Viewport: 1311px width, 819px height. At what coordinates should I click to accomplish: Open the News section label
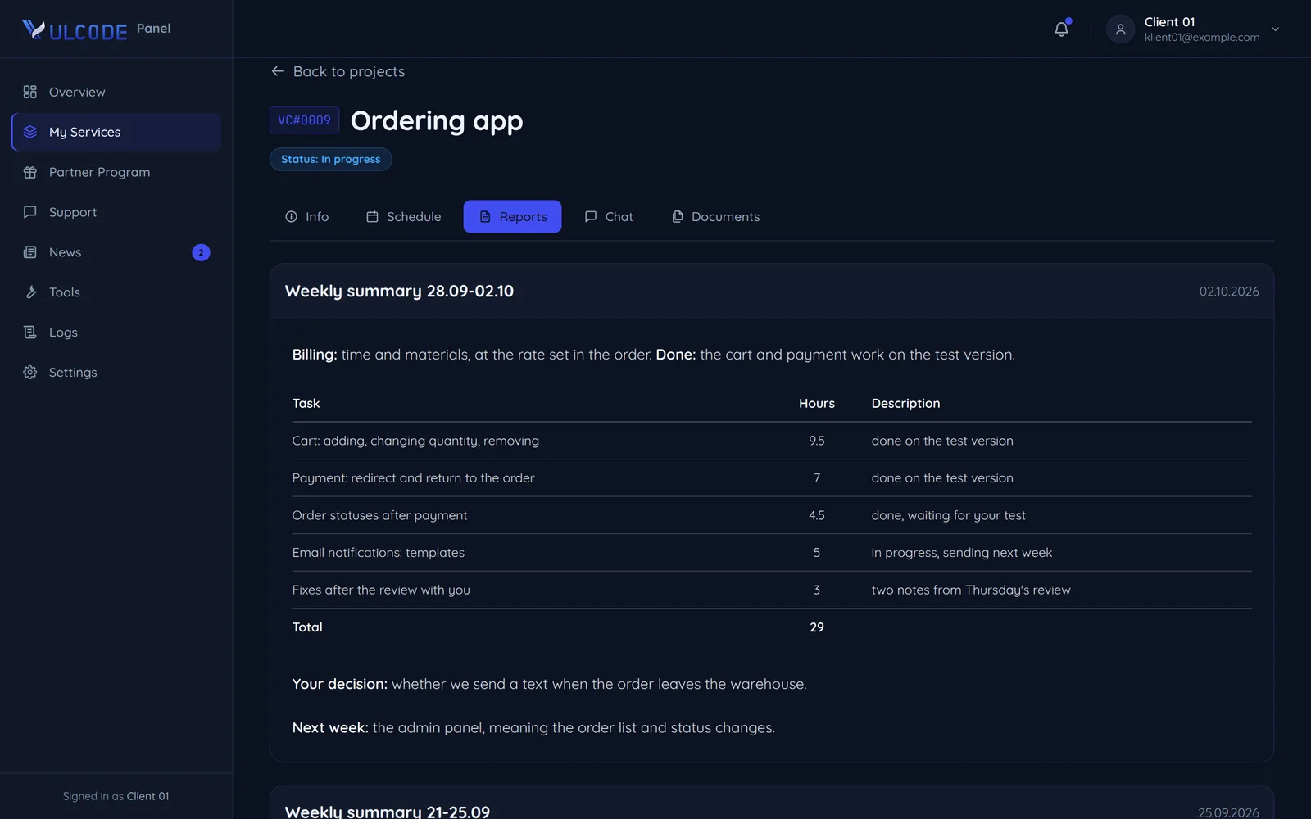click(65, 252)
